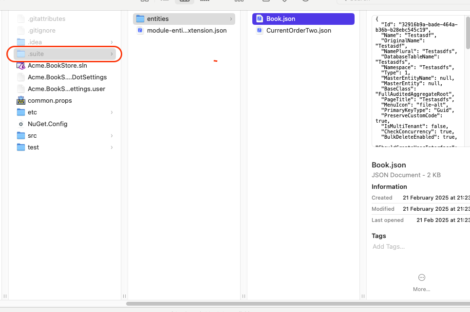Click the More button in preview pane
470x312 pixels.
point(422,289)
